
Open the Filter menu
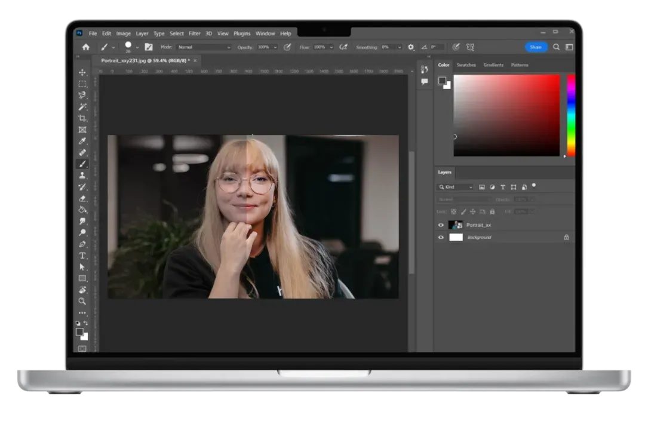195,33
